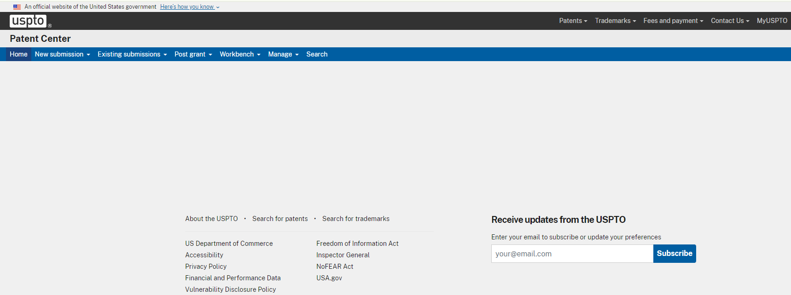The width and height of the screenshot is (791, 295).
Task: Select Search in the navigation bar
Action: pyautogui.click(x=317, y=54)
